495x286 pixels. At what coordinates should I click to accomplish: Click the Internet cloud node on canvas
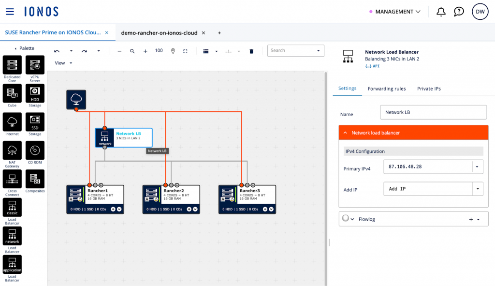tap(76, 99)
